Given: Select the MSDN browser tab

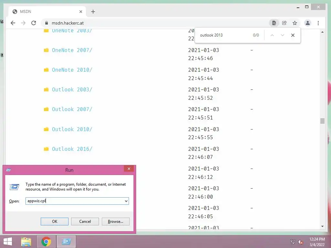Looking at the screenshot, I should tap(47, 12).
